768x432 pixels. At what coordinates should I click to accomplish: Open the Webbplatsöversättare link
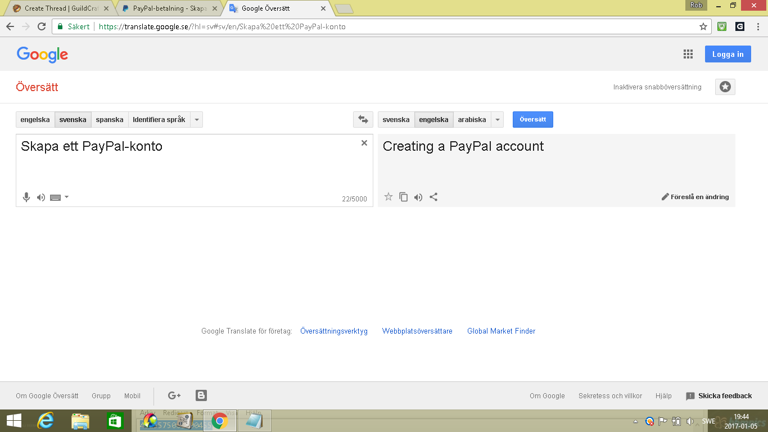417,331
